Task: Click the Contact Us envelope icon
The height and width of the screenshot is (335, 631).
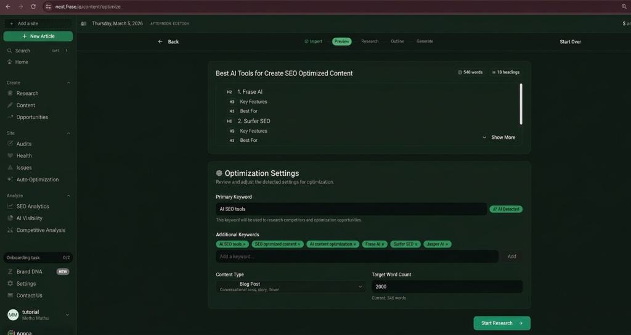Action: 10,296
